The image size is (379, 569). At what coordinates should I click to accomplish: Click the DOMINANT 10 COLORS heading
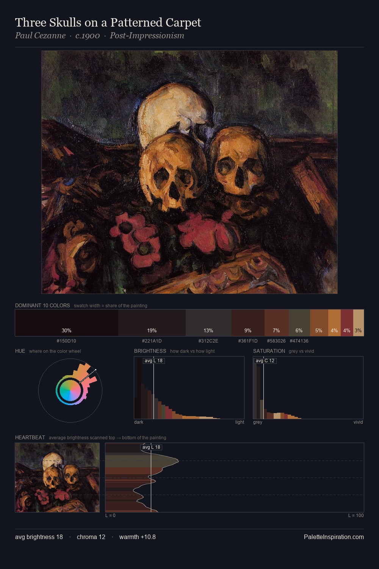point(42,305)
